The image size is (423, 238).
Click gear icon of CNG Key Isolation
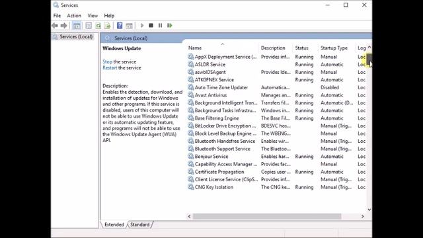pos(191,187)
